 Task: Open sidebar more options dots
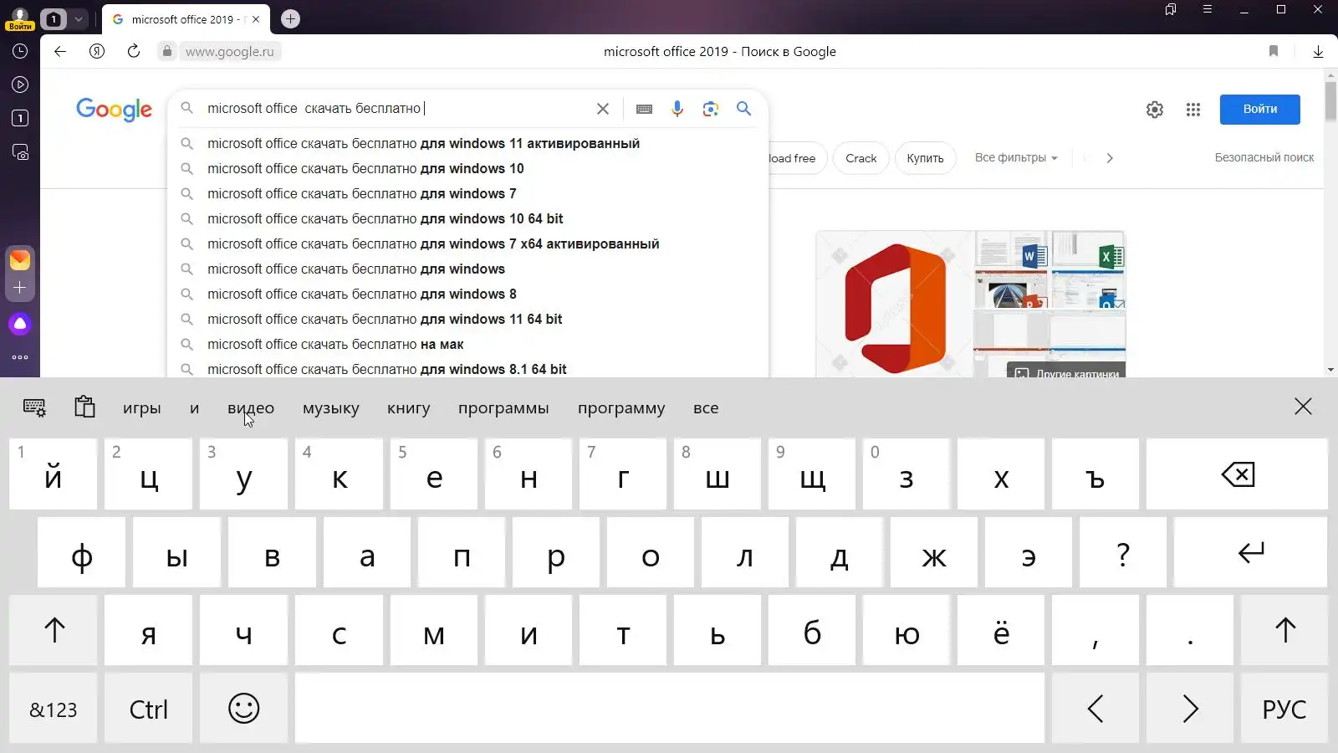[x=20, y=357]
